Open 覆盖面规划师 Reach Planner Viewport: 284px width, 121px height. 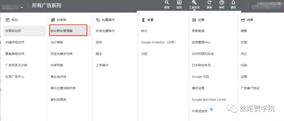[x=15, y=54]
